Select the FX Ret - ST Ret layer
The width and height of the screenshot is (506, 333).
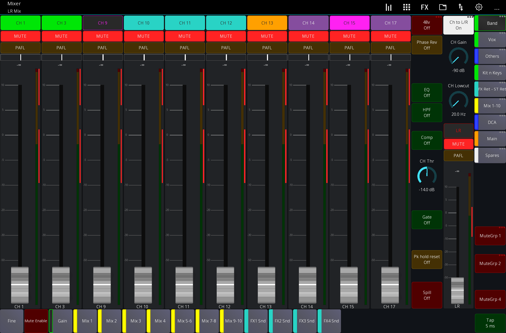490,89
